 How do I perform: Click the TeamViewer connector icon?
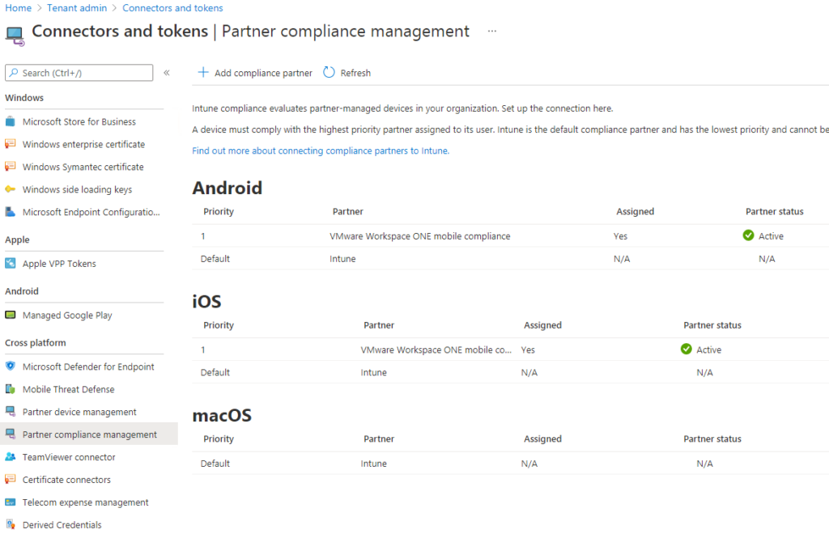(10, 456)
